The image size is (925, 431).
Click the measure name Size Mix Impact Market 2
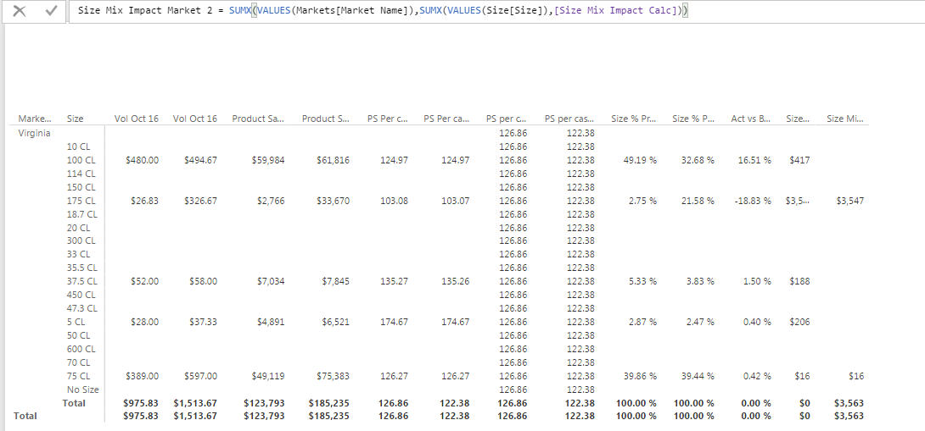[144, 11]
